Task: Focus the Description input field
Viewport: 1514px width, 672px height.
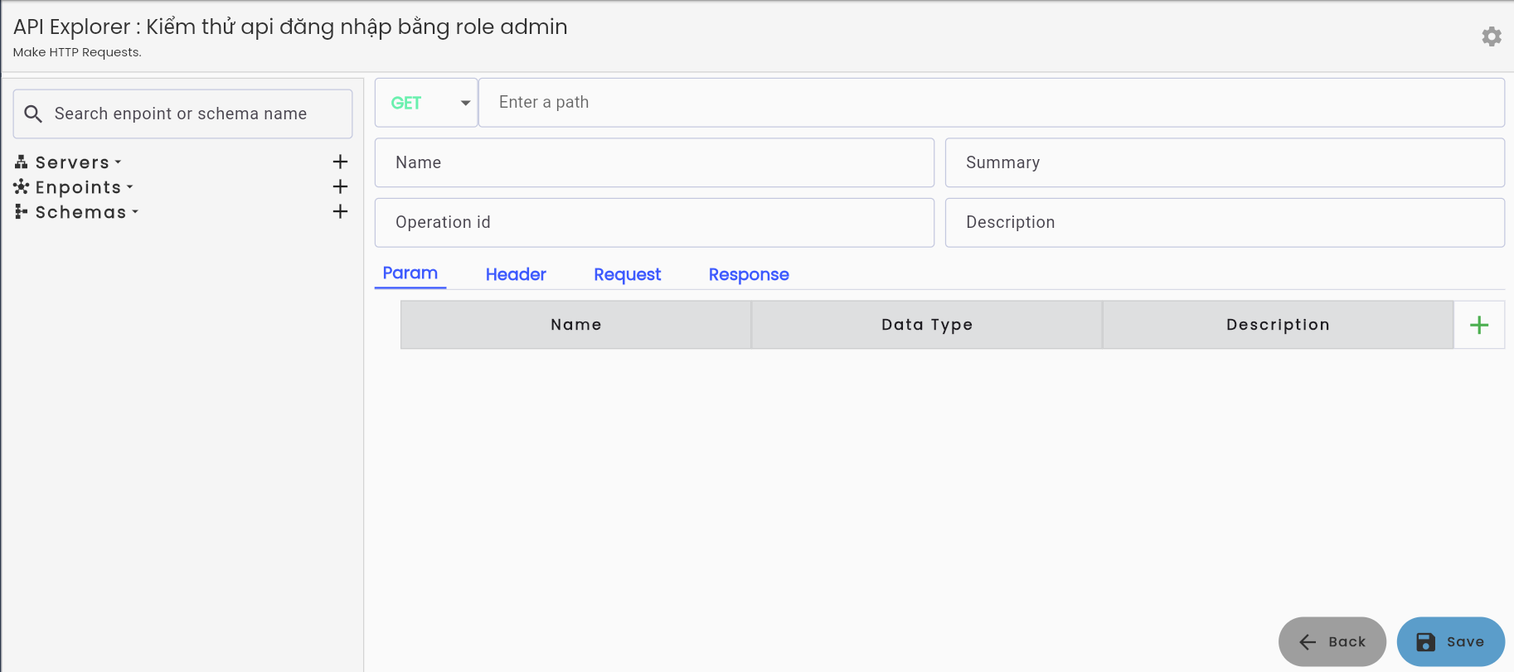Action: [x=1225, y=222]
